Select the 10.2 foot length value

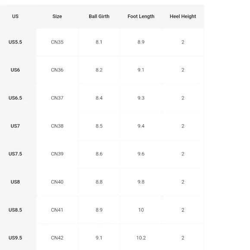click(141, 238)
